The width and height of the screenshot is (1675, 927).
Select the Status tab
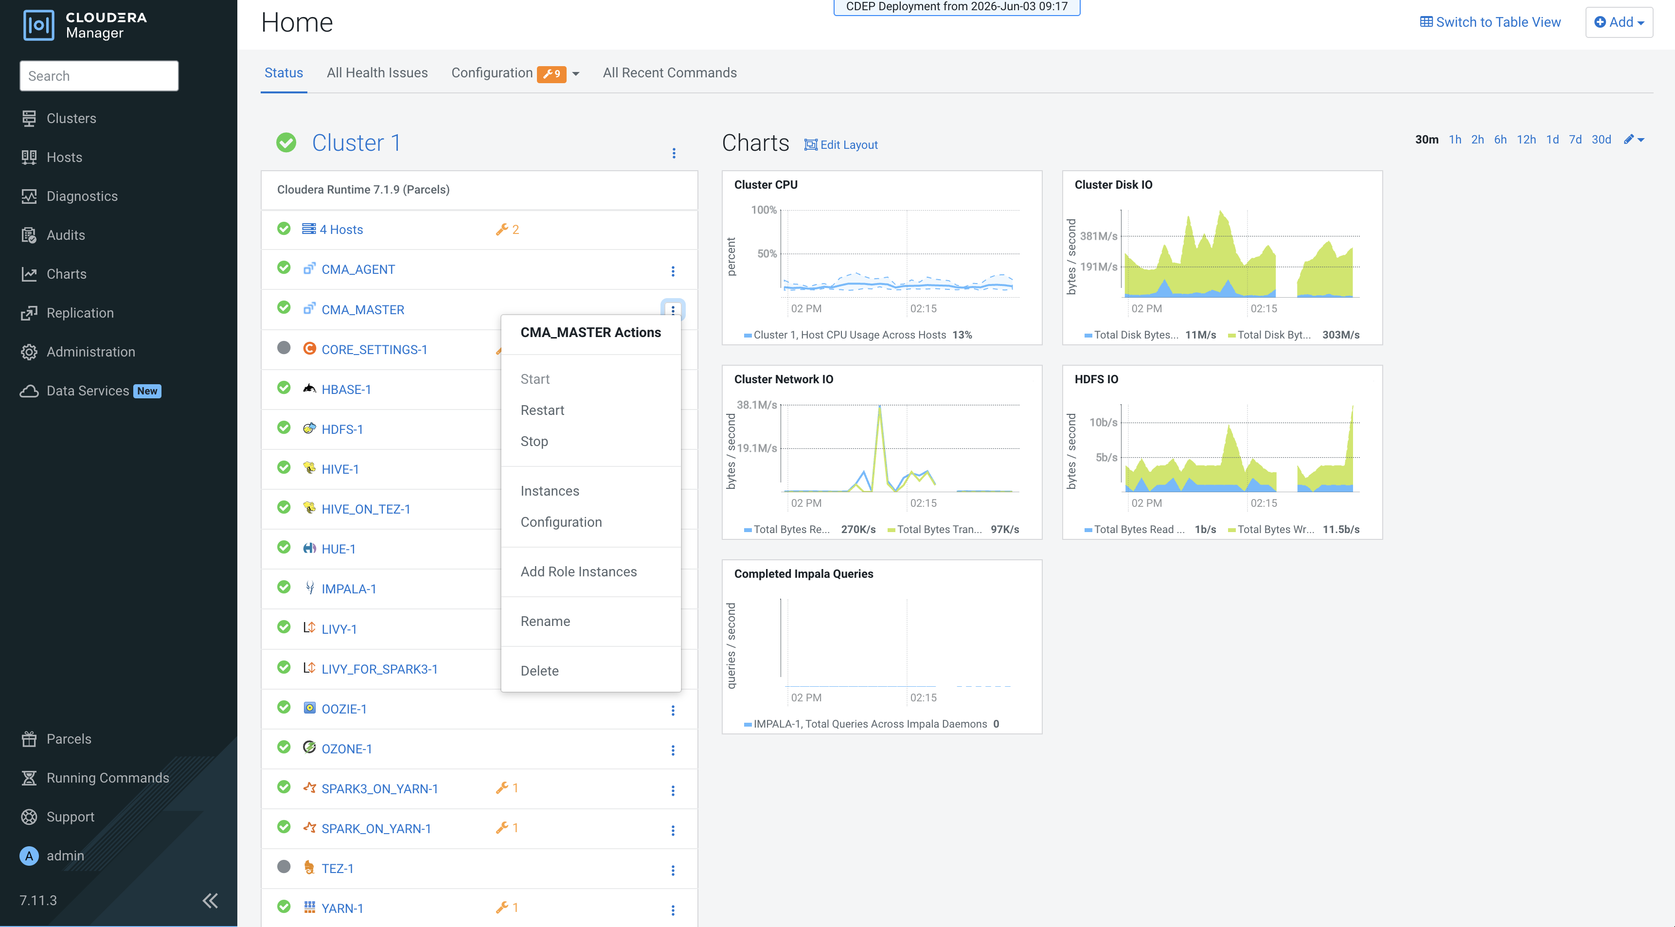click(x=284, y=73)
